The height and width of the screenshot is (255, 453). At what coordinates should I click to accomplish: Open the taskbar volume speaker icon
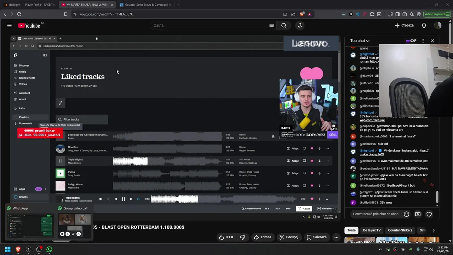coord(431,249)
